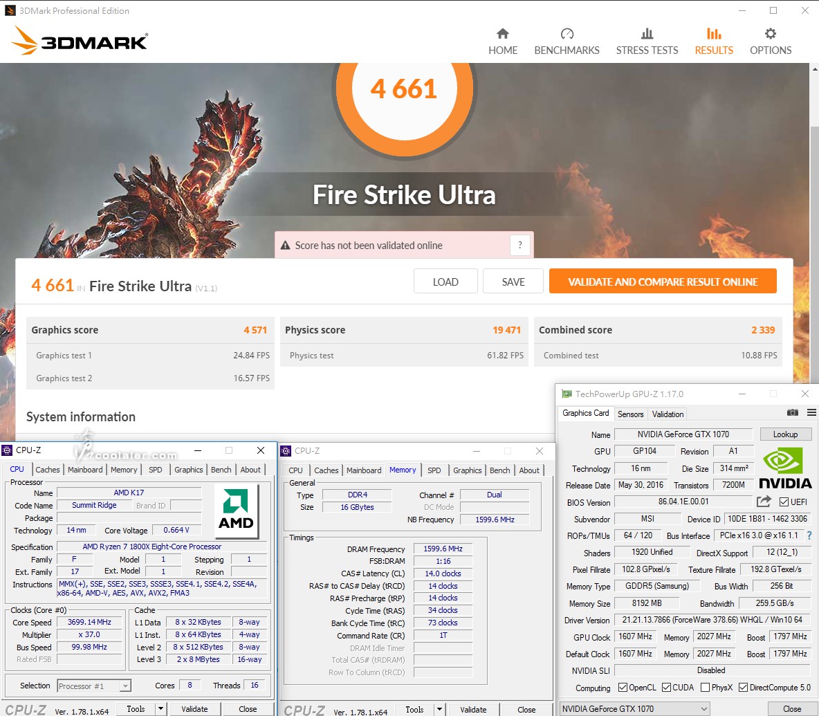Click the GPU-Z title bar app icon
The image size is (819, 716).
coord(567,394)
